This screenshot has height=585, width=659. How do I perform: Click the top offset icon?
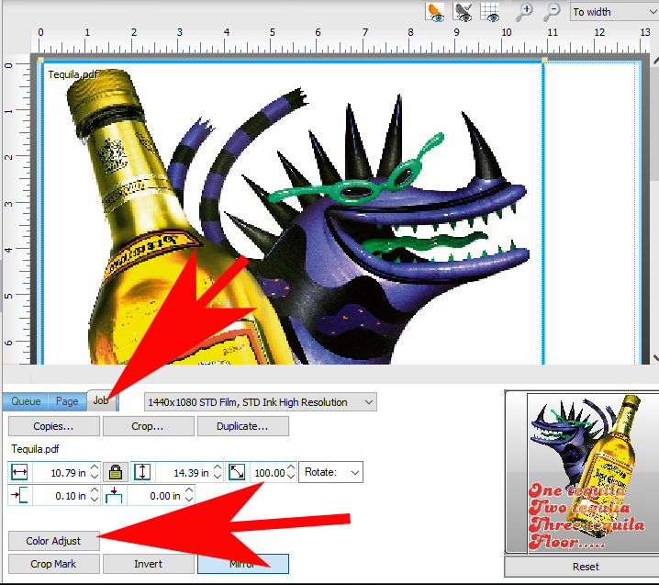tap(114, 495)
